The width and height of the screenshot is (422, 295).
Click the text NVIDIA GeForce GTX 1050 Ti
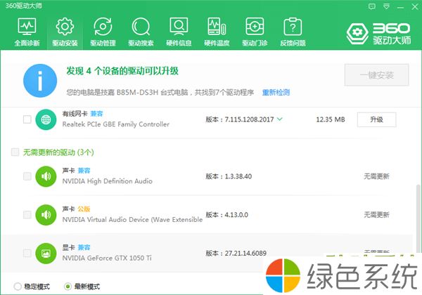107,258
